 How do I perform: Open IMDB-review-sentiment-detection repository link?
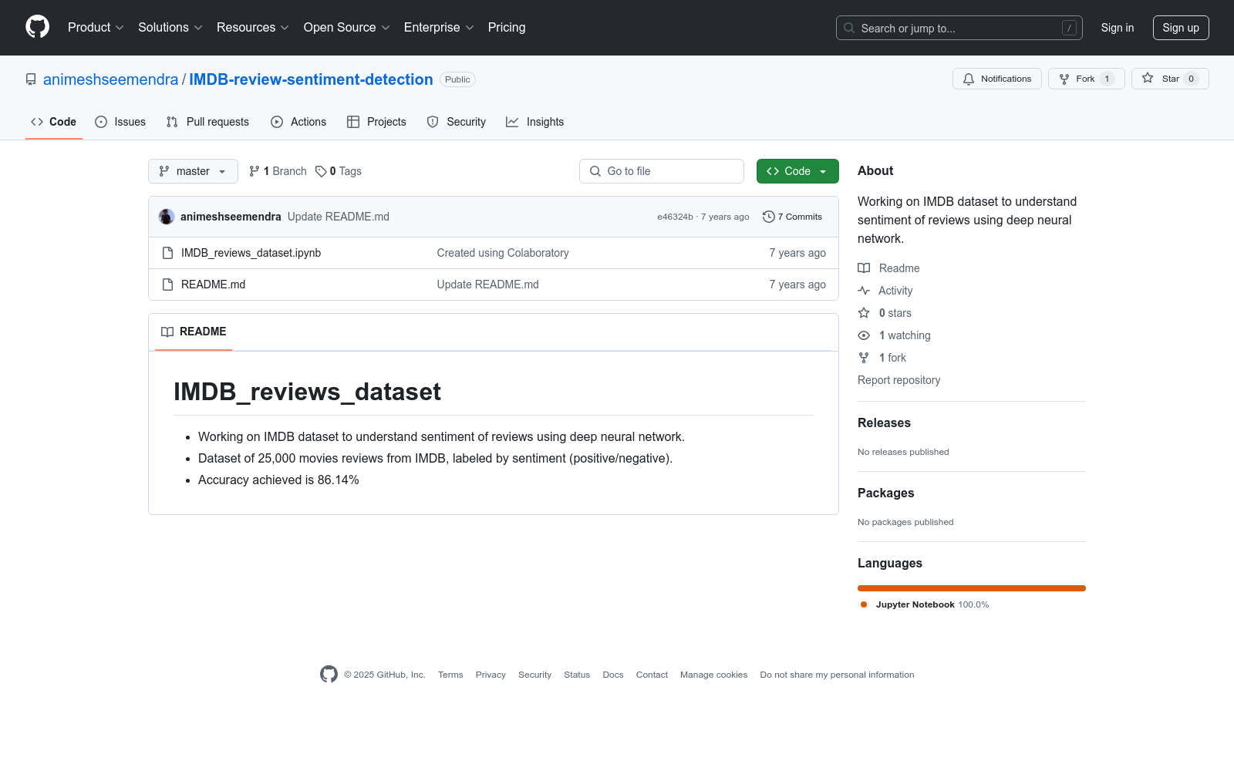tap(311, 79)
